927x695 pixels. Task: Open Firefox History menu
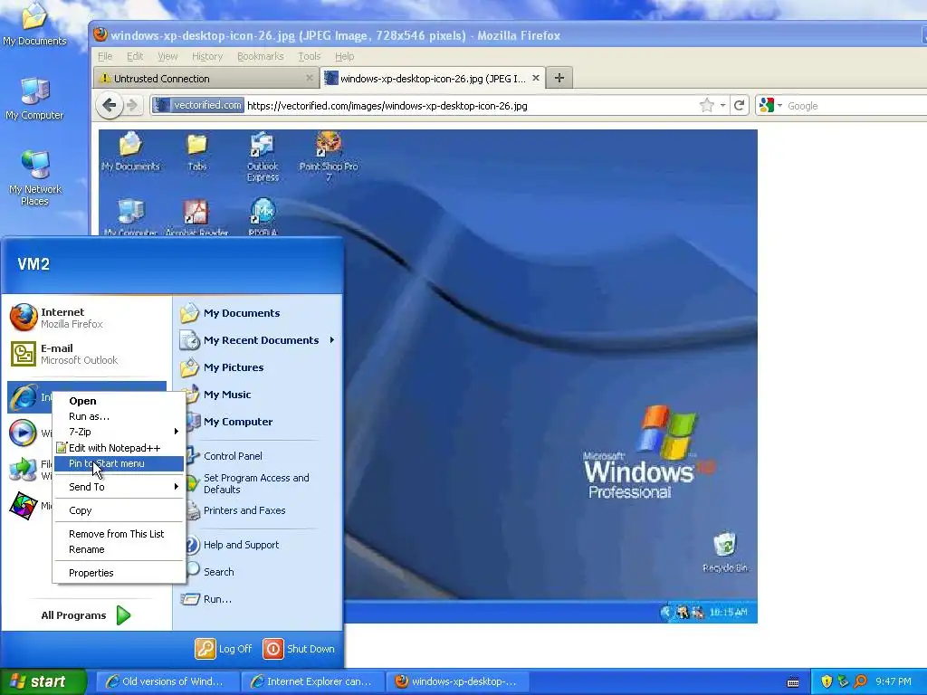point(207,56)
